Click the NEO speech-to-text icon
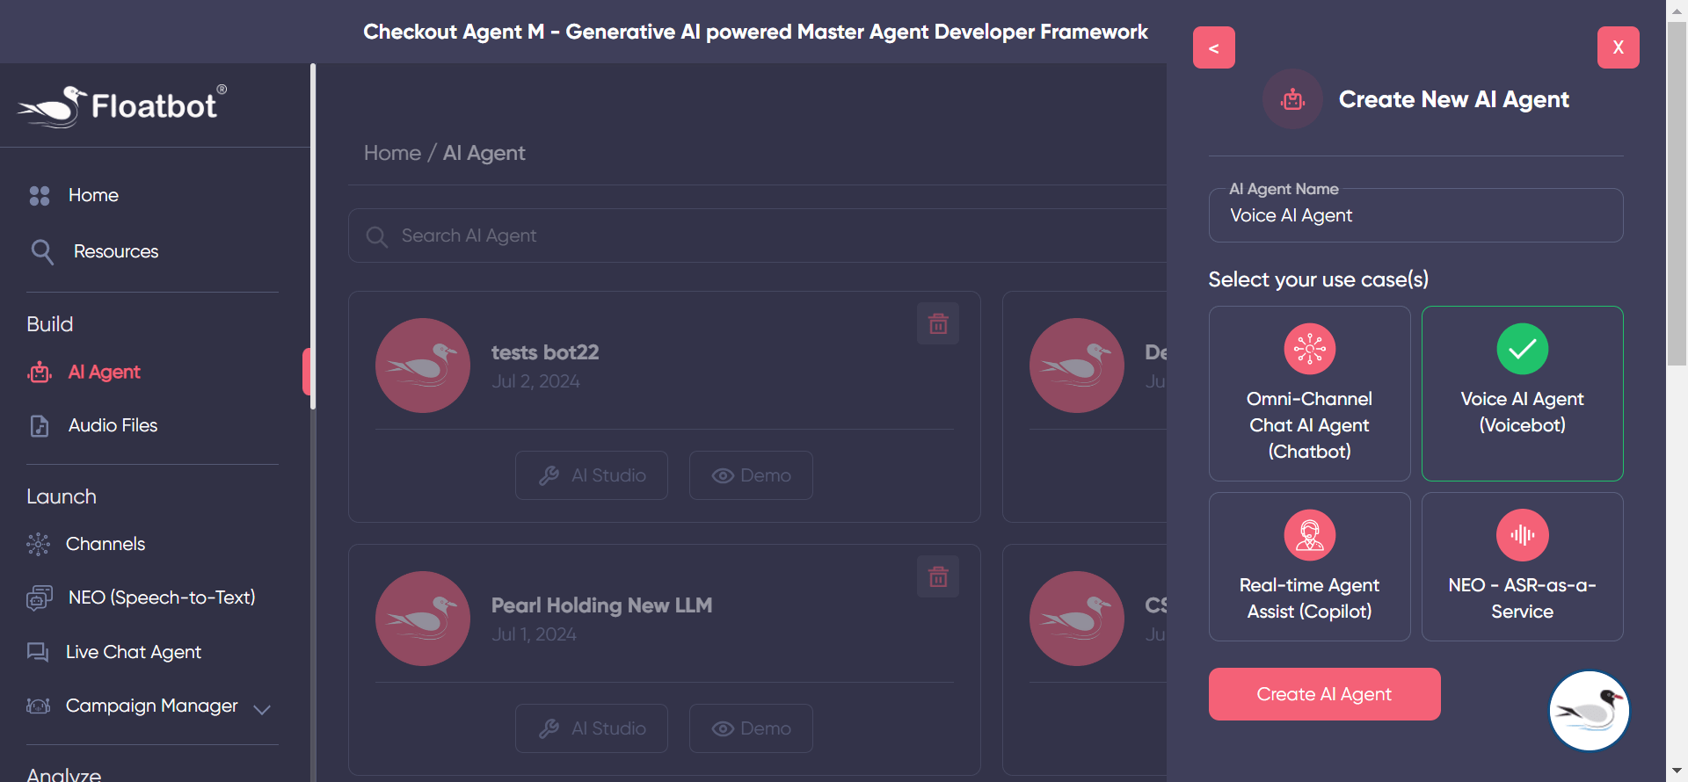Screen dimensions: 1688x782 pos(40,598)
